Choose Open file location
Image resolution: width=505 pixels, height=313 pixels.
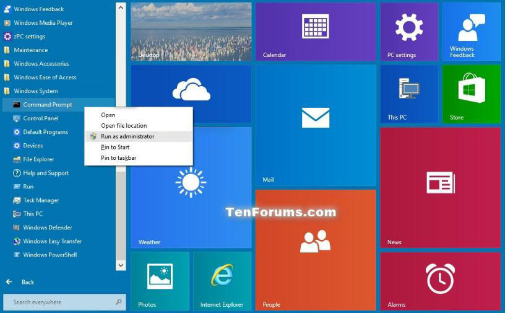(139, 126)
